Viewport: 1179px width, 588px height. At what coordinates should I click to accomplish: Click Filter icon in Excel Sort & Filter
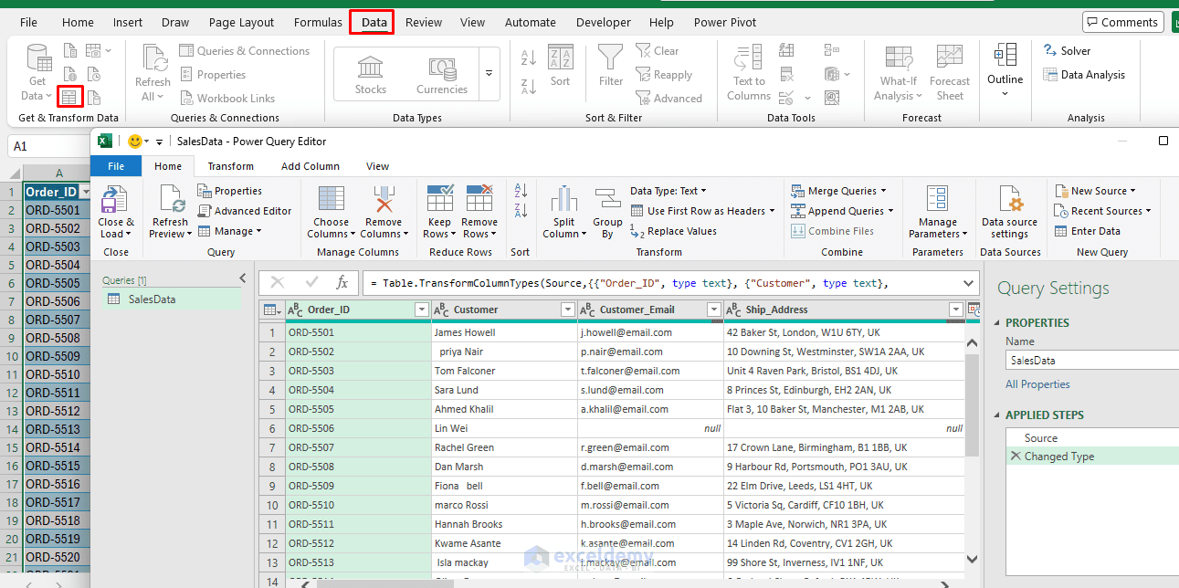coord(611,58)
